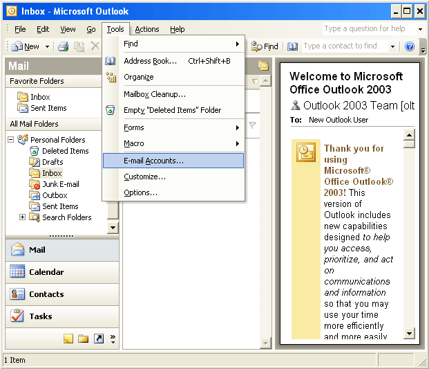Open the Address Book icon beside contact search
The width and height of the screenshot is (429, 369).
(x=292, y=46)
